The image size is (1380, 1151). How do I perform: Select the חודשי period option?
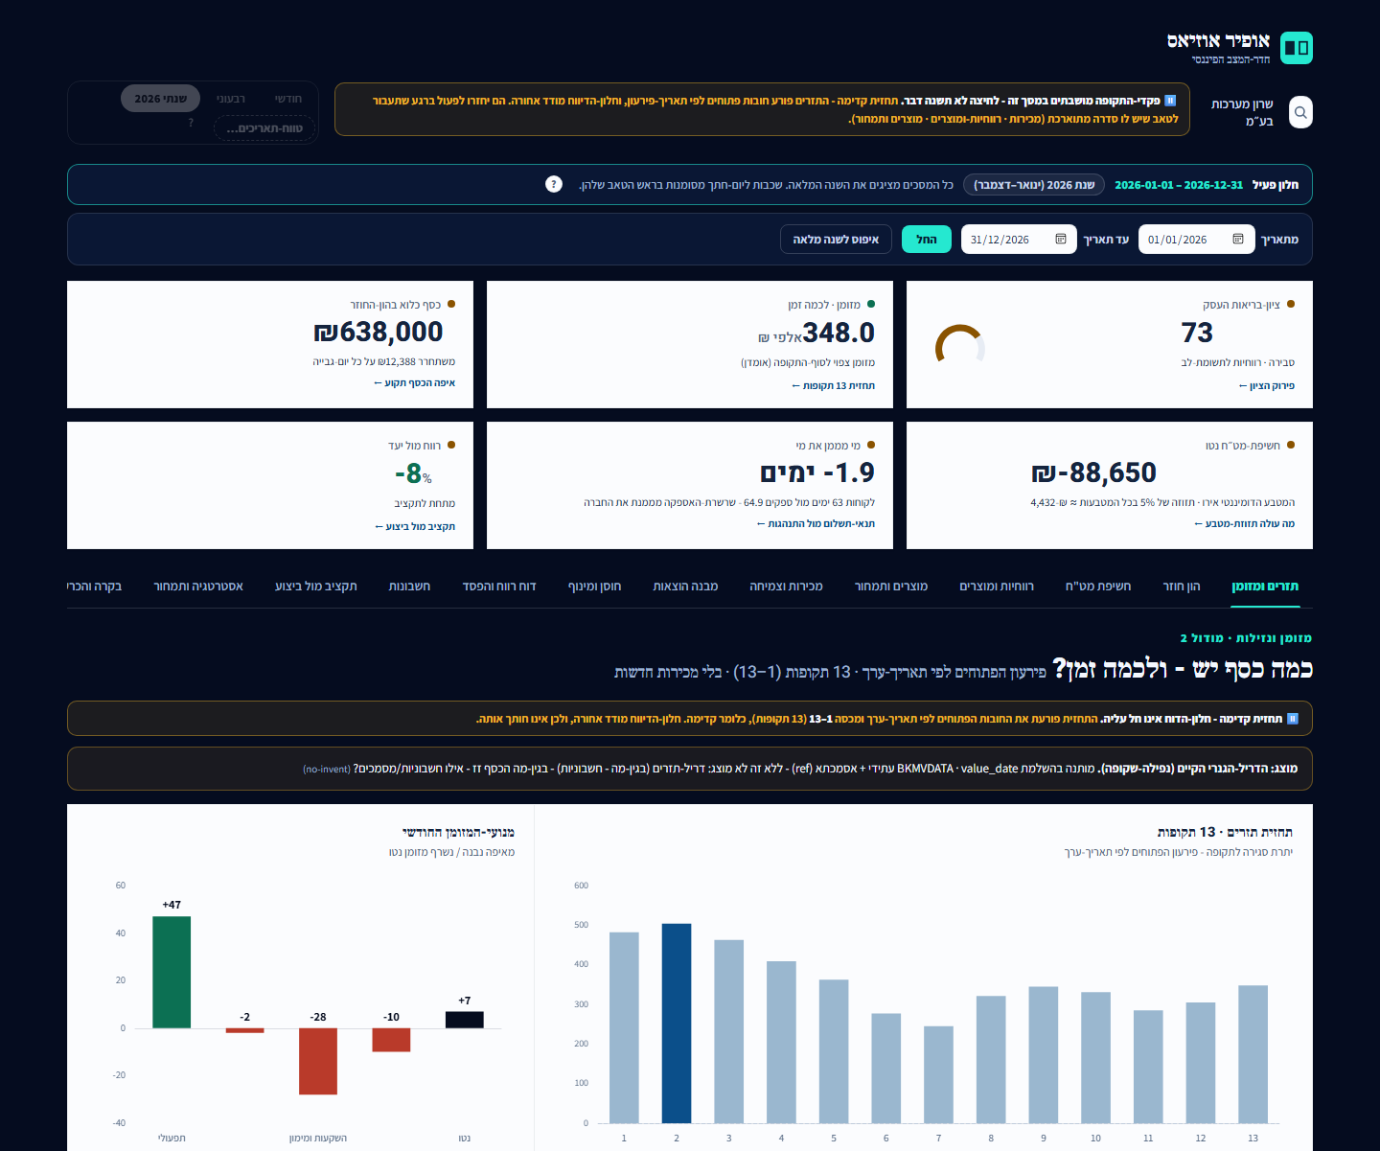coord(288,99)
